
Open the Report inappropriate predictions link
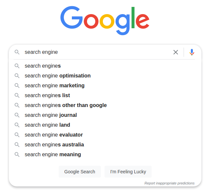(169, 183)
